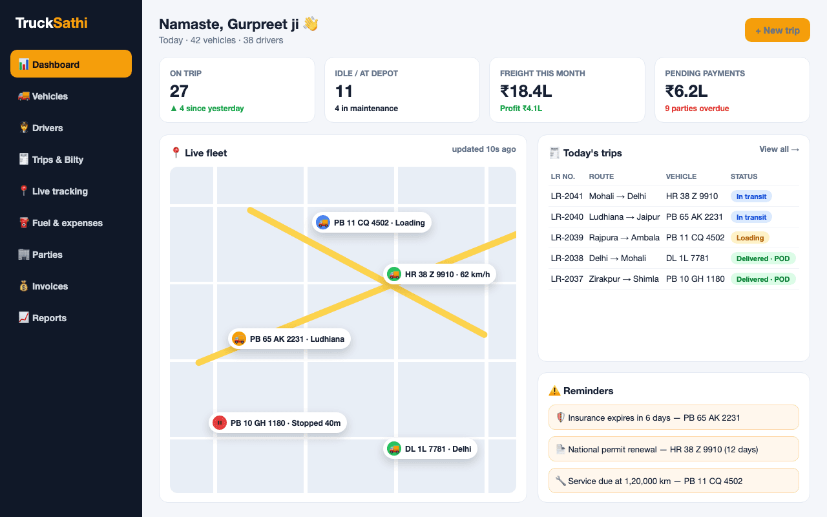Viewport: 827px width, 517px height.
Task: Open the Pending Payments stat card
Action: 732,90
